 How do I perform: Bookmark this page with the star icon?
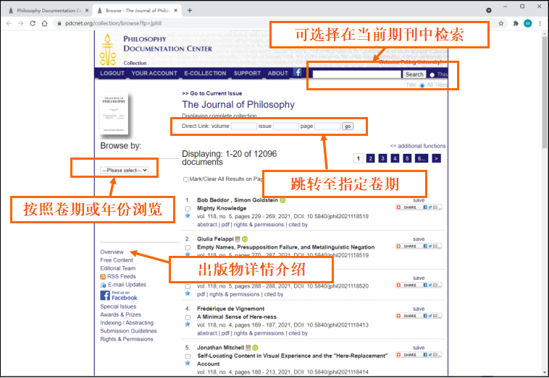click(x=501, y=23)
